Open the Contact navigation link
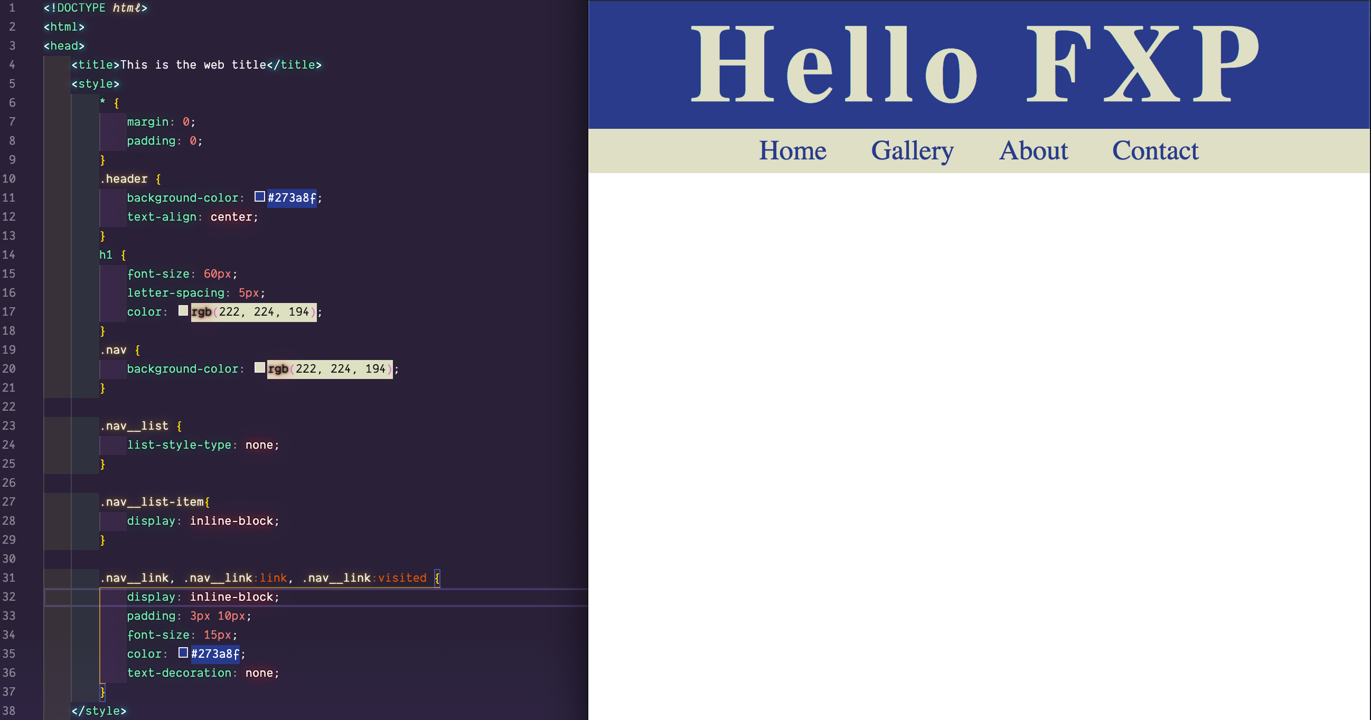This screenshot has width=1371, height=720. tap(1155, 150)
